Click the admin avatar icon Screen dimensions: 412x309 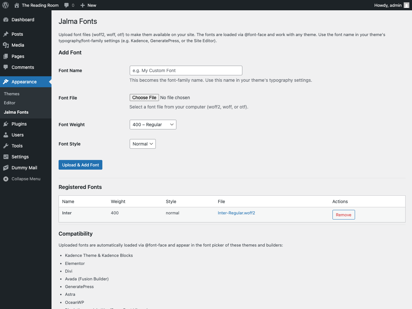[407, 5]
